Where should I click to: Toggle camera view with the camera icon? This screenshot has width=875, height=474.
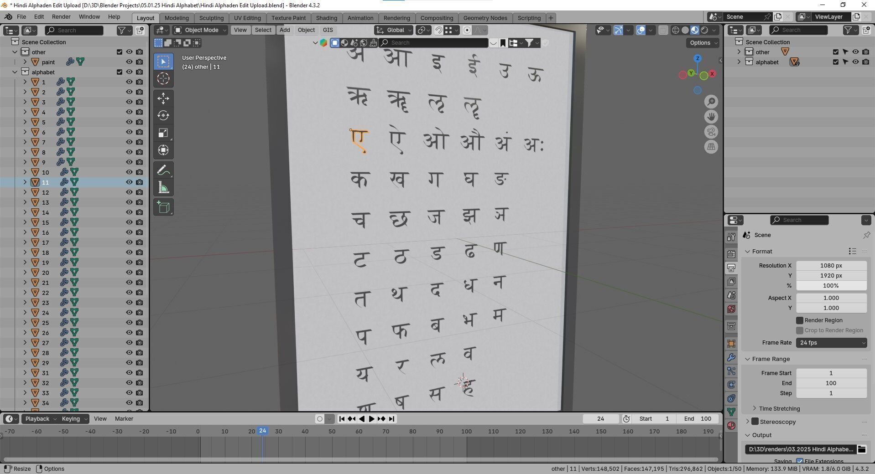pyautogui.click(x=711, y=132)
